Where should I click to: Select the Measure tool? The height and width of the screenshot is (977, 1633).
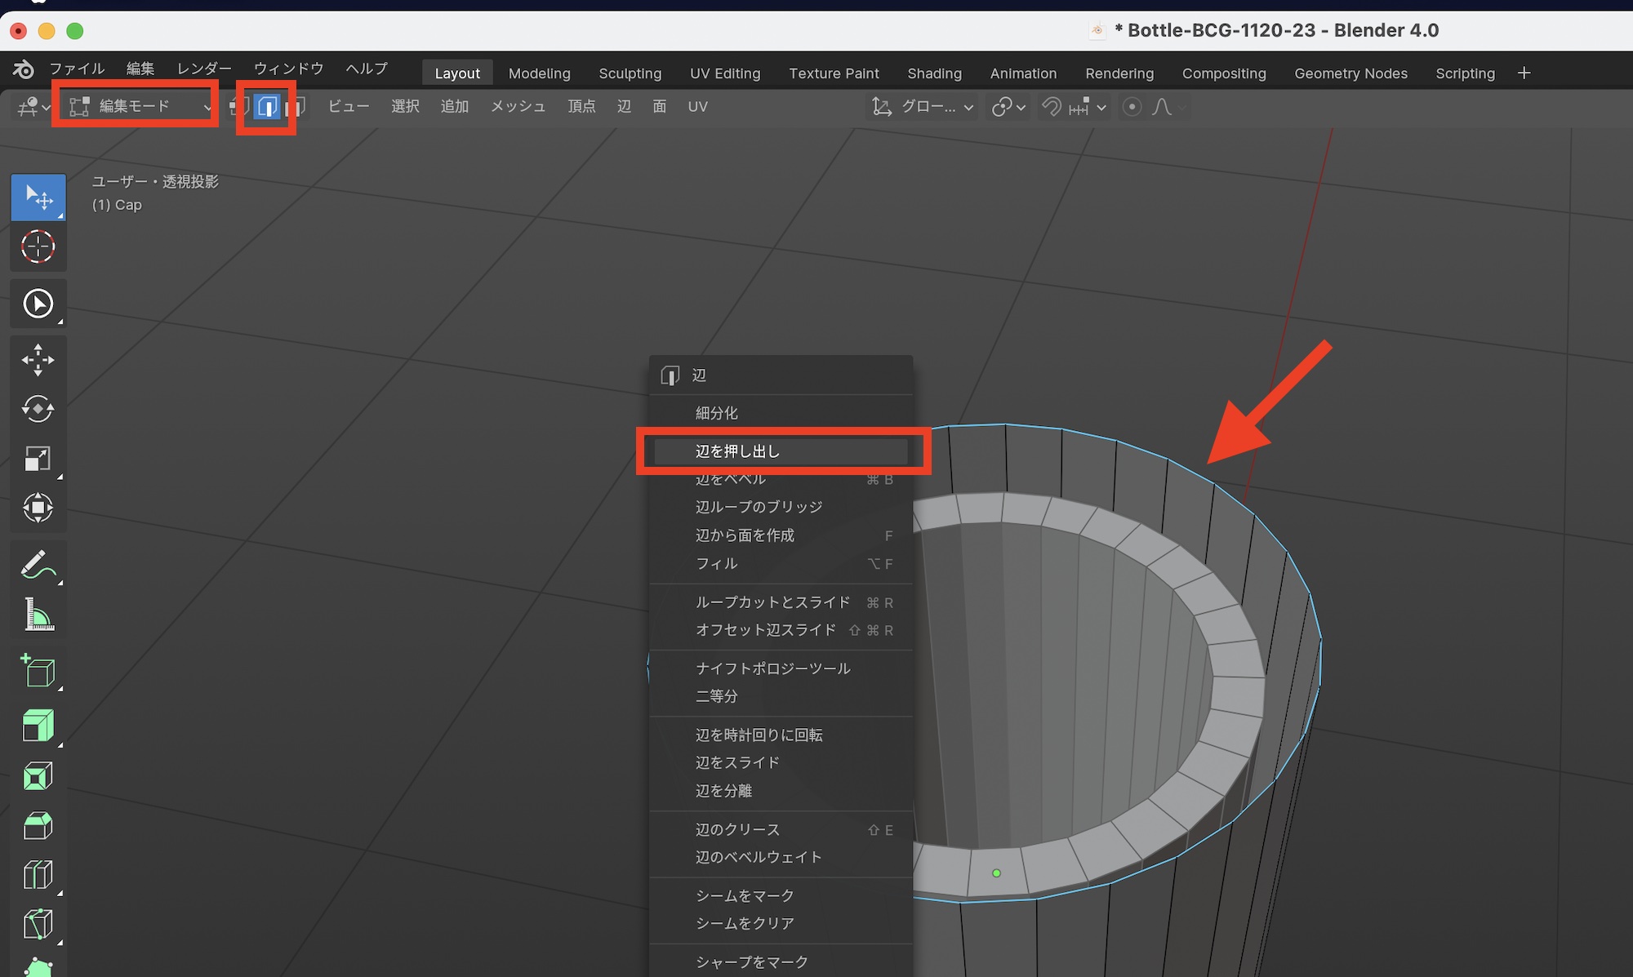pyautogui.click(x=38, y=615)
